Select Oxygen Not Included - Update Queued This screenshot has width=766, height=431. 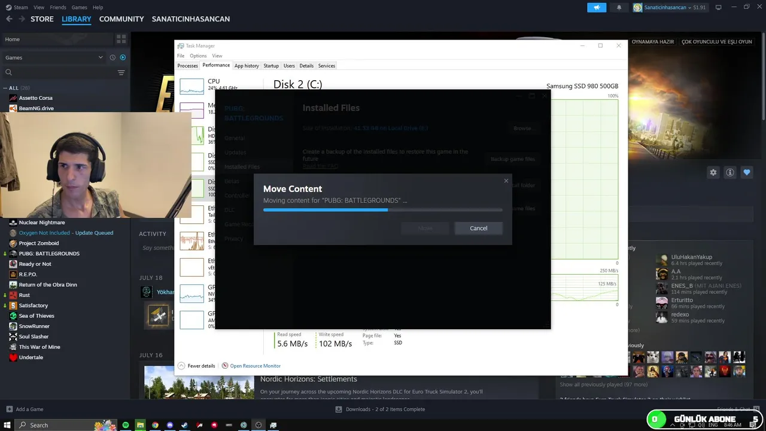pos(65,233)
